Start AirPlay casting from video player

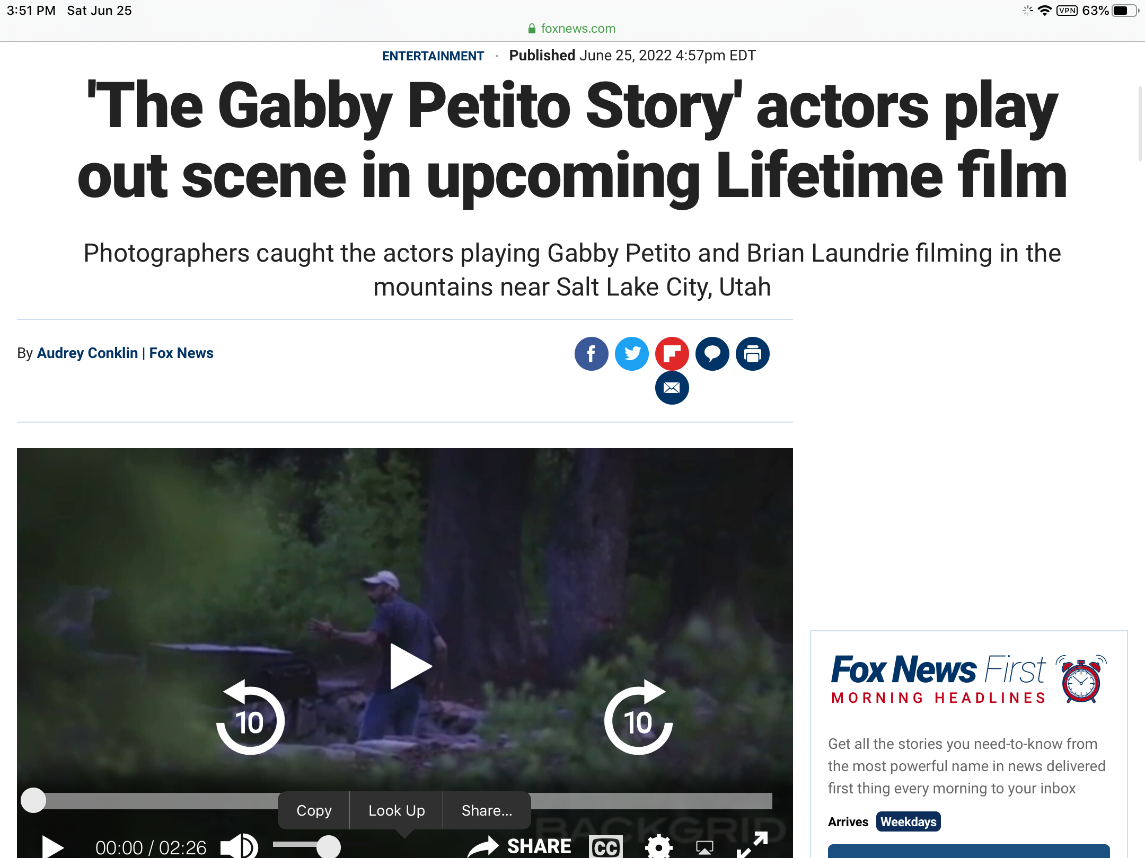pos(704,847)
